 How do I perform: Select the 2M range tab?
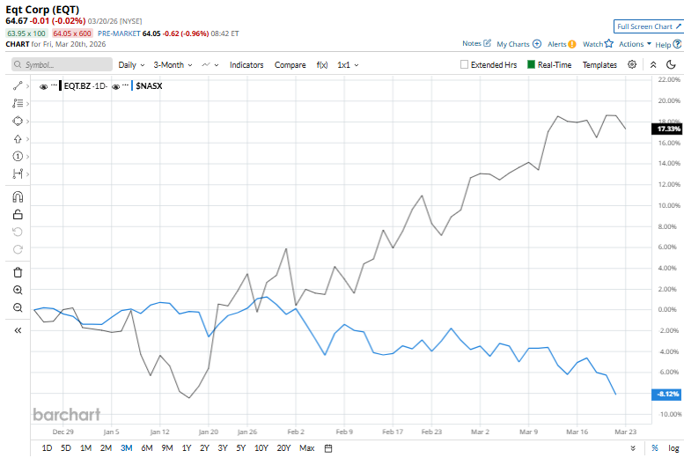[x=106, y=448]
